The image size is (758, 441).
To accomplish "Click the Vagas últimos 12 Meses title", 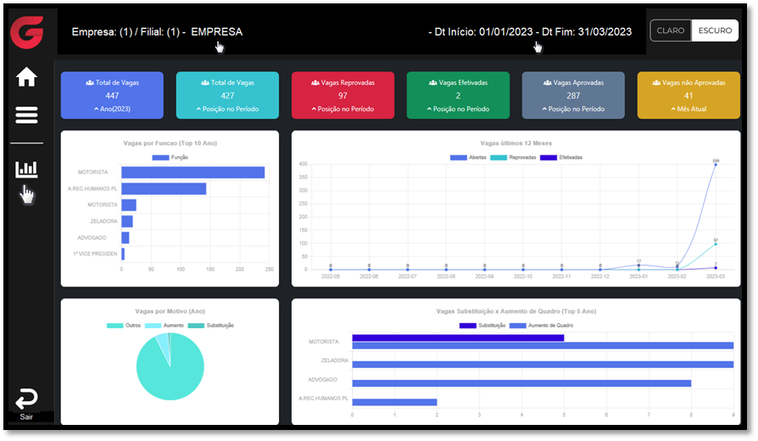I will pyautogui.click(x=516, y=143).
